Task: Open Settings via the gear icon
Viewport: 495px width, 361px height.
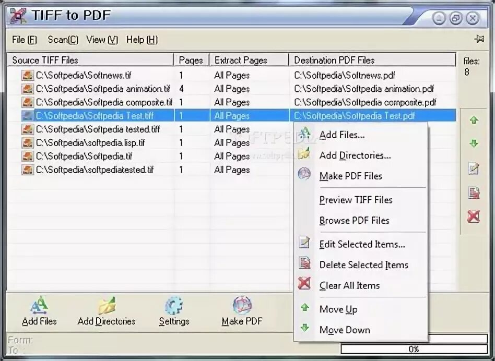Action: pyautogui.click(x=174, y=305)
